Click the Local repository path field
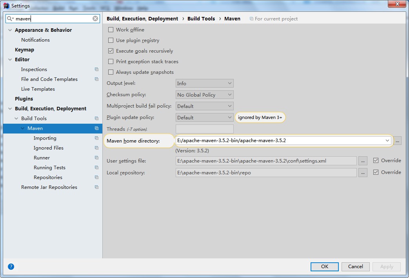The image size is (409, 278). [266, 173]
